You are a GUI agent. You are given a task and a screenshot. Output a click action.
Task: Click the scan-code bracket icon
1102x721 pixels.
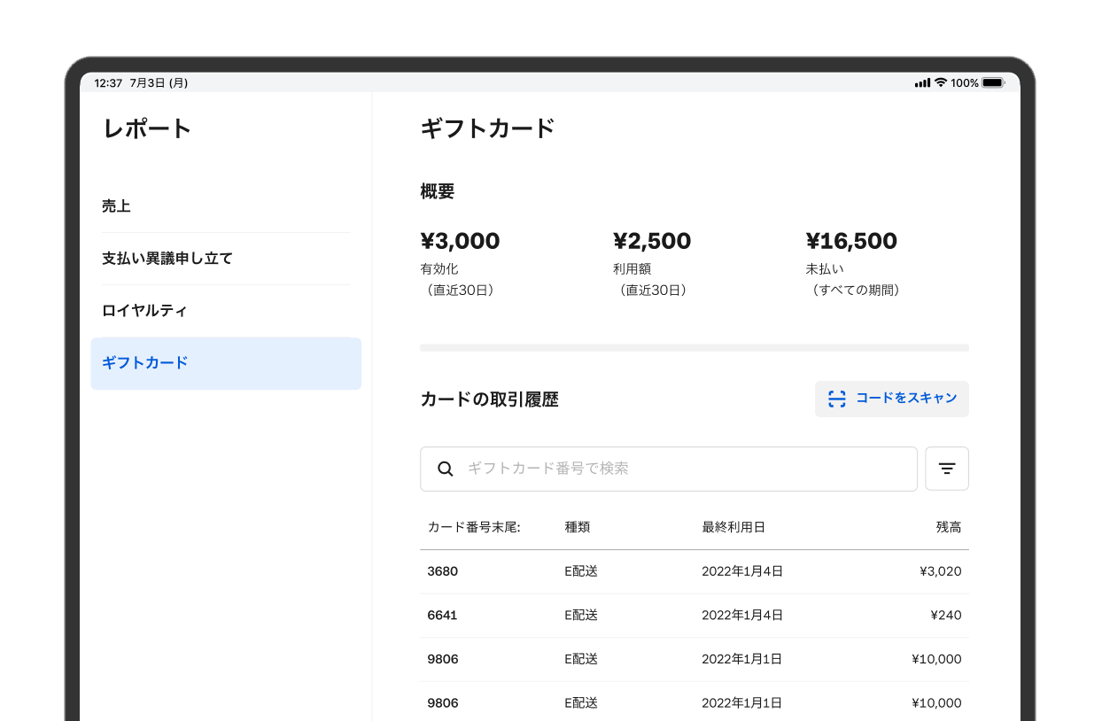[x=837, y=399]
